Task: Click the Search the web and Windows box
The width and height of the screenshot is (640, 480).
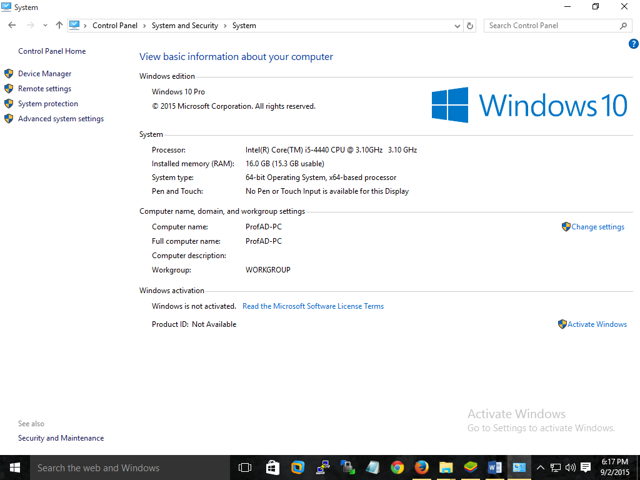Action: tap(130, 467)
